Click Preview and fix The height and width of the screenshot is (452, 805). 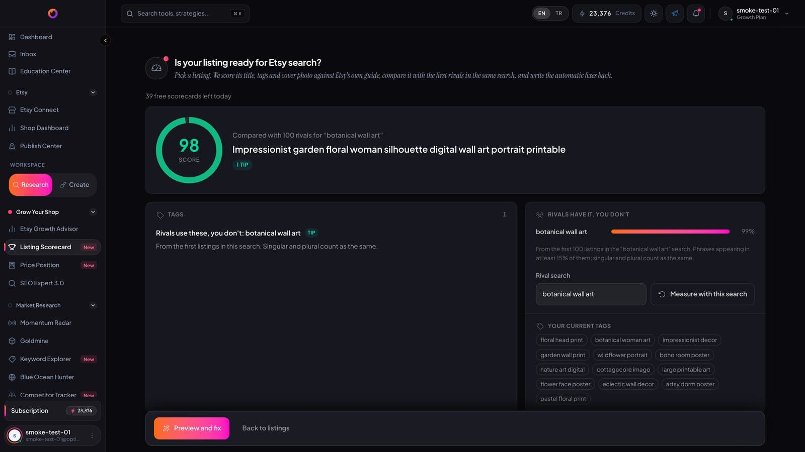[192, 428]
